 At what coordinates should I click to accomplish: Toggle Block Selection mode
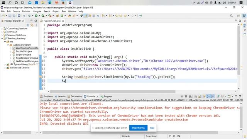[94, 16]
